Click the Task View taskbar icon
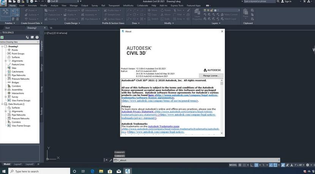 (83, 171)
